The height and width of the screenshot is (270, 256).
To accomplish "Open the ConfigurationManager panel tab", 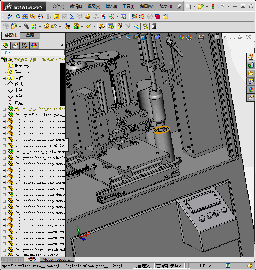I will pos(25,45).
